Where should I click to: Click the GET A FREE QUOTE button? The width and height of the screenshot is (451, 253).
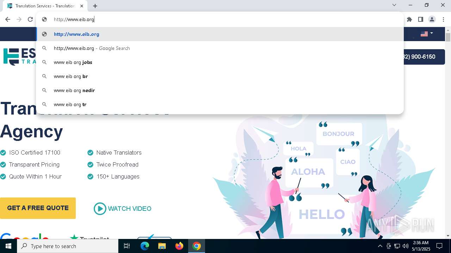click(38, 208)
